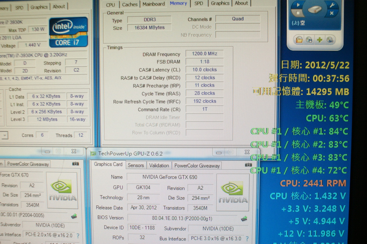Viewport: 367px width, 244px height.
Task: Click the DRAM Frequency 1200.0 MHz value
Action: point(204,53)
